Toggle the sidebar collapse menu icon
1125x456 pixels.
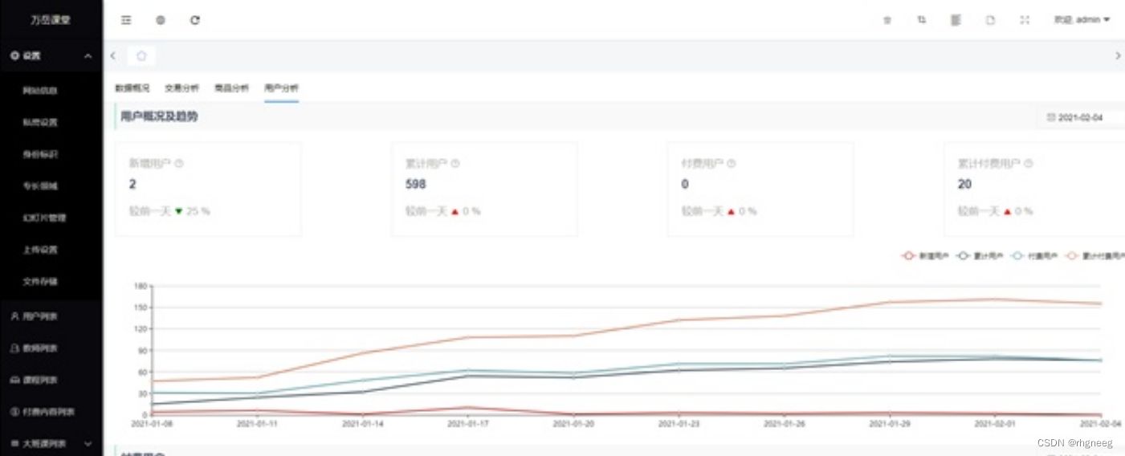tap(126, 20)
